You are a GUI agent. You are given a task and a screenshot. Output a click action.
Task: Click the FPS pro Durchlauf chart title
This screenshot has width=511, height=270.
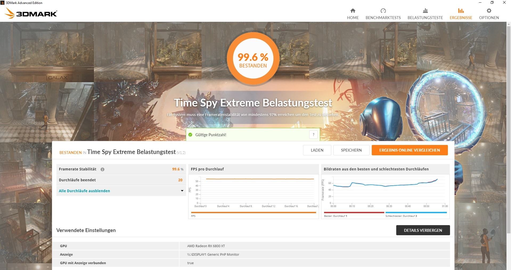(x=207, y=169)
